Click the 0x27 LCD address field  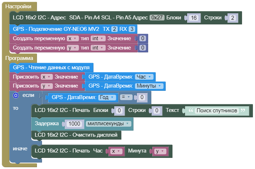(x=157, y=18)
